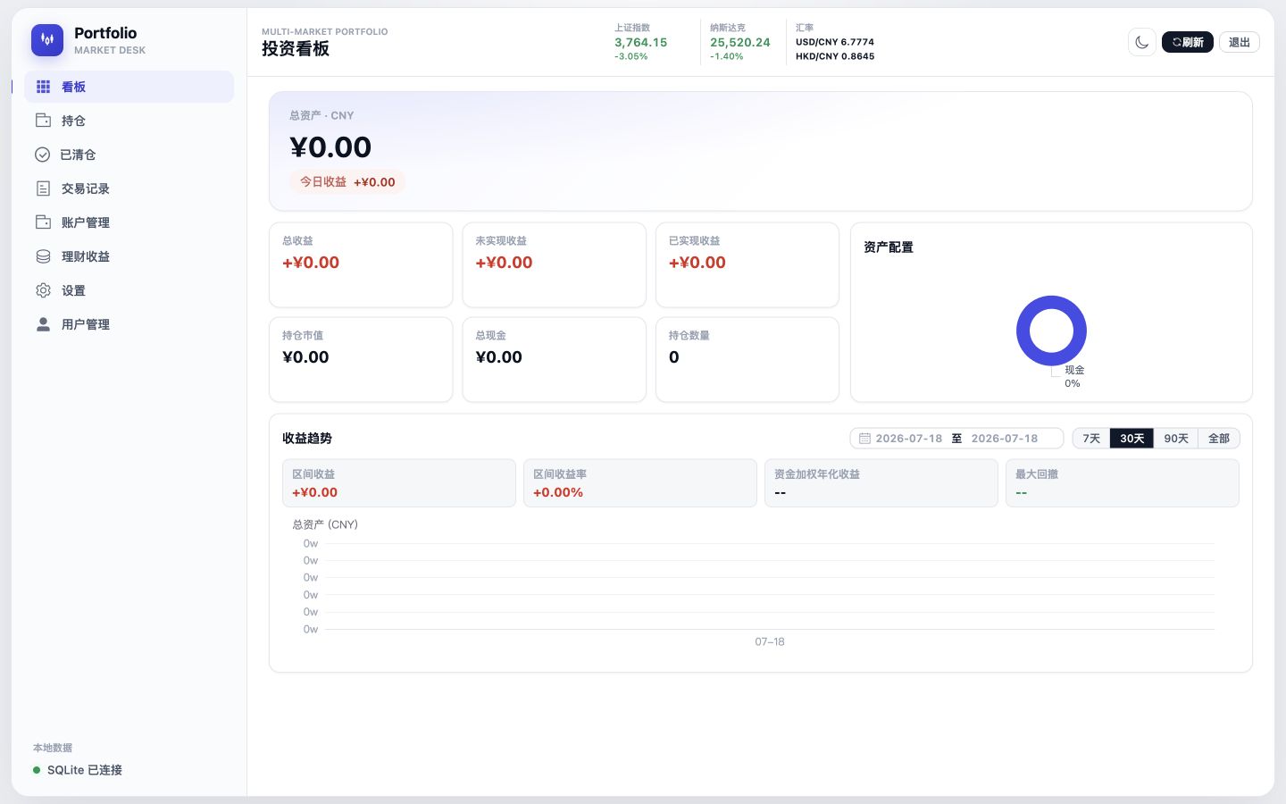Show the 全部 trend range
The width and height of the screenshot is (1286, 804).
click(1218, 439)
